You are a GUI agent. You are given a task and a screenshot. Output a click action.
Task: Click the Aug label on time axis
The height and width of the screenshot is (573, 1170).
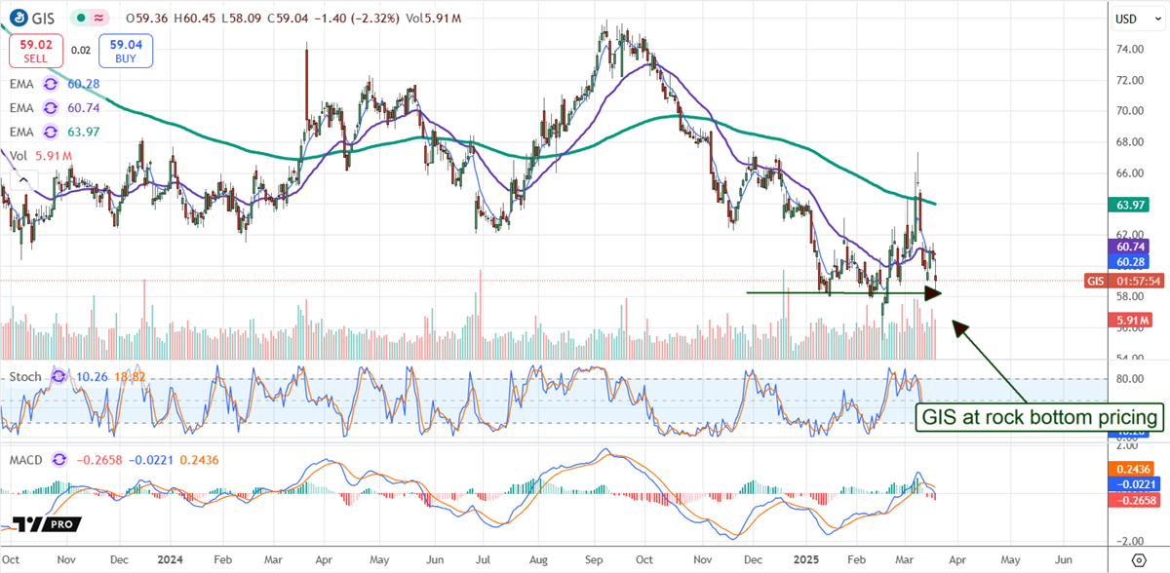coord(537,561)
